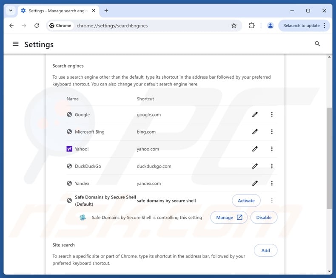Screen dimensions: 336x278
Task: Edit the Microsoft Bing entry
Action: click(255, 132)
